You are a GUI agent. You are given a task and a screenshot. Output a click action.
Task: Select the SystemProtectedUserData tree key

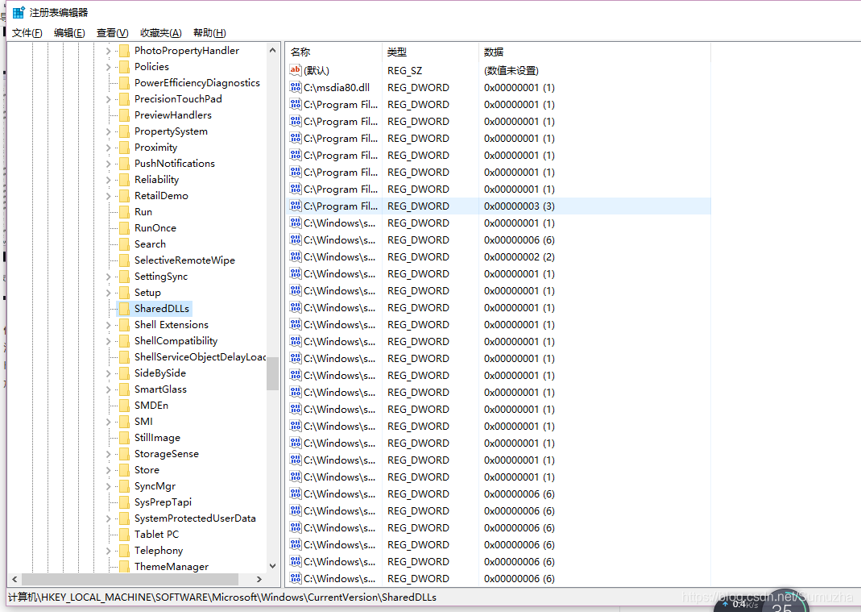[195, 518]
